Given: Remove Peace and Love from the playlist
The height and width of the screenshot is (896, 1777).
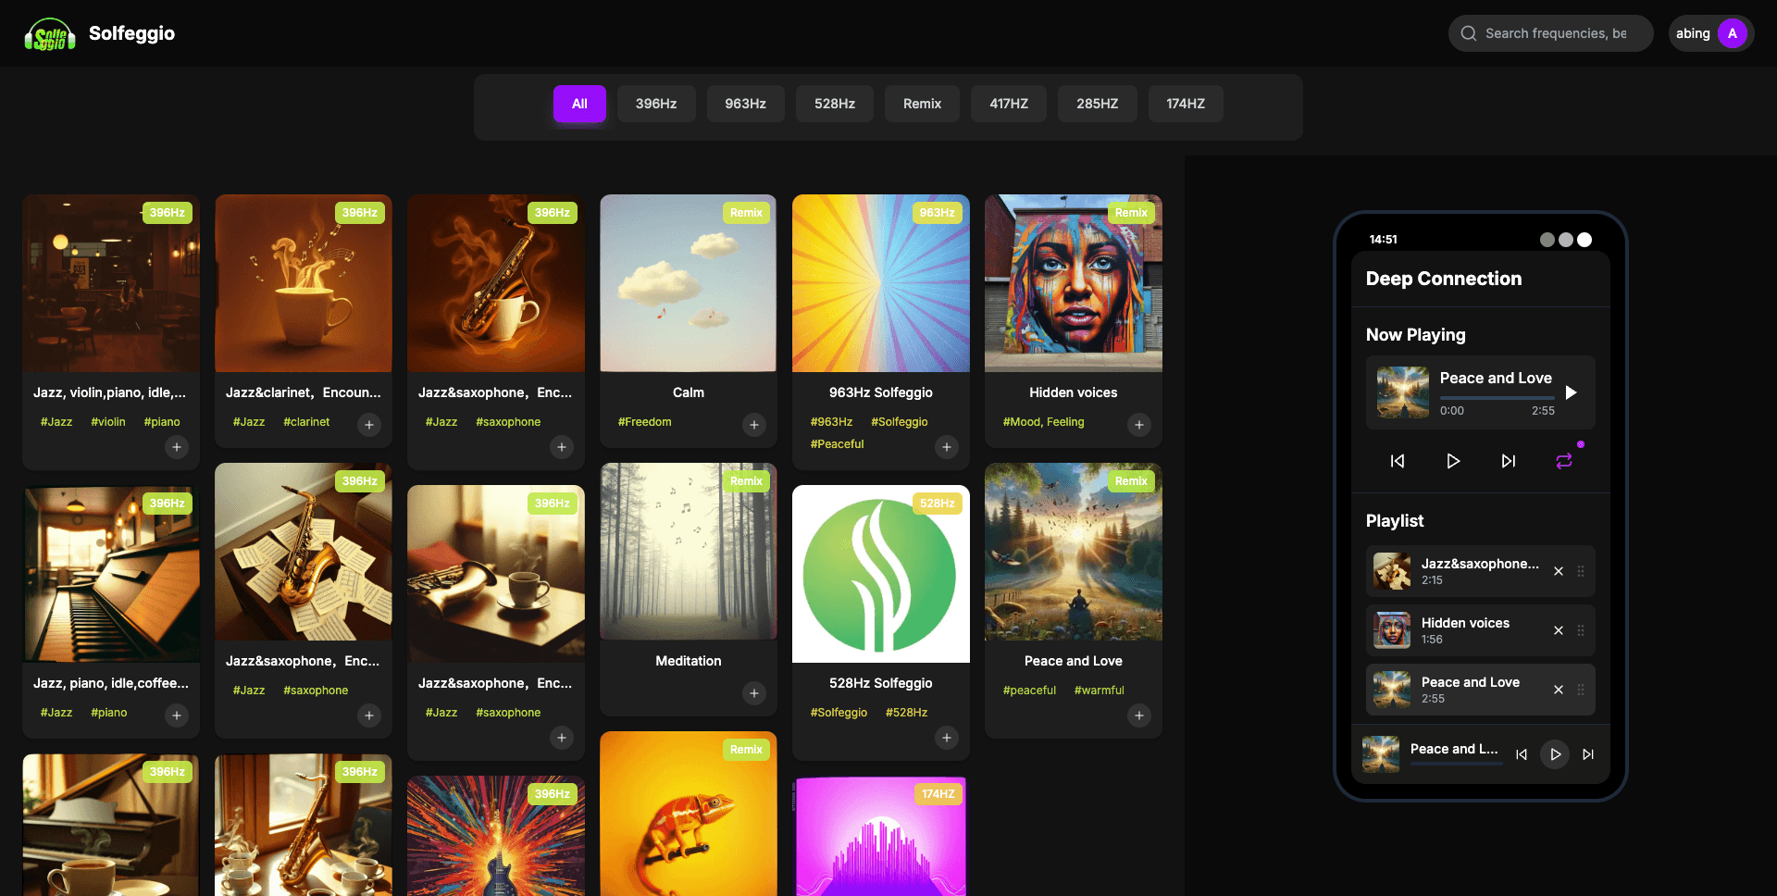Looking at the screenshot, I should (1559, 690).
